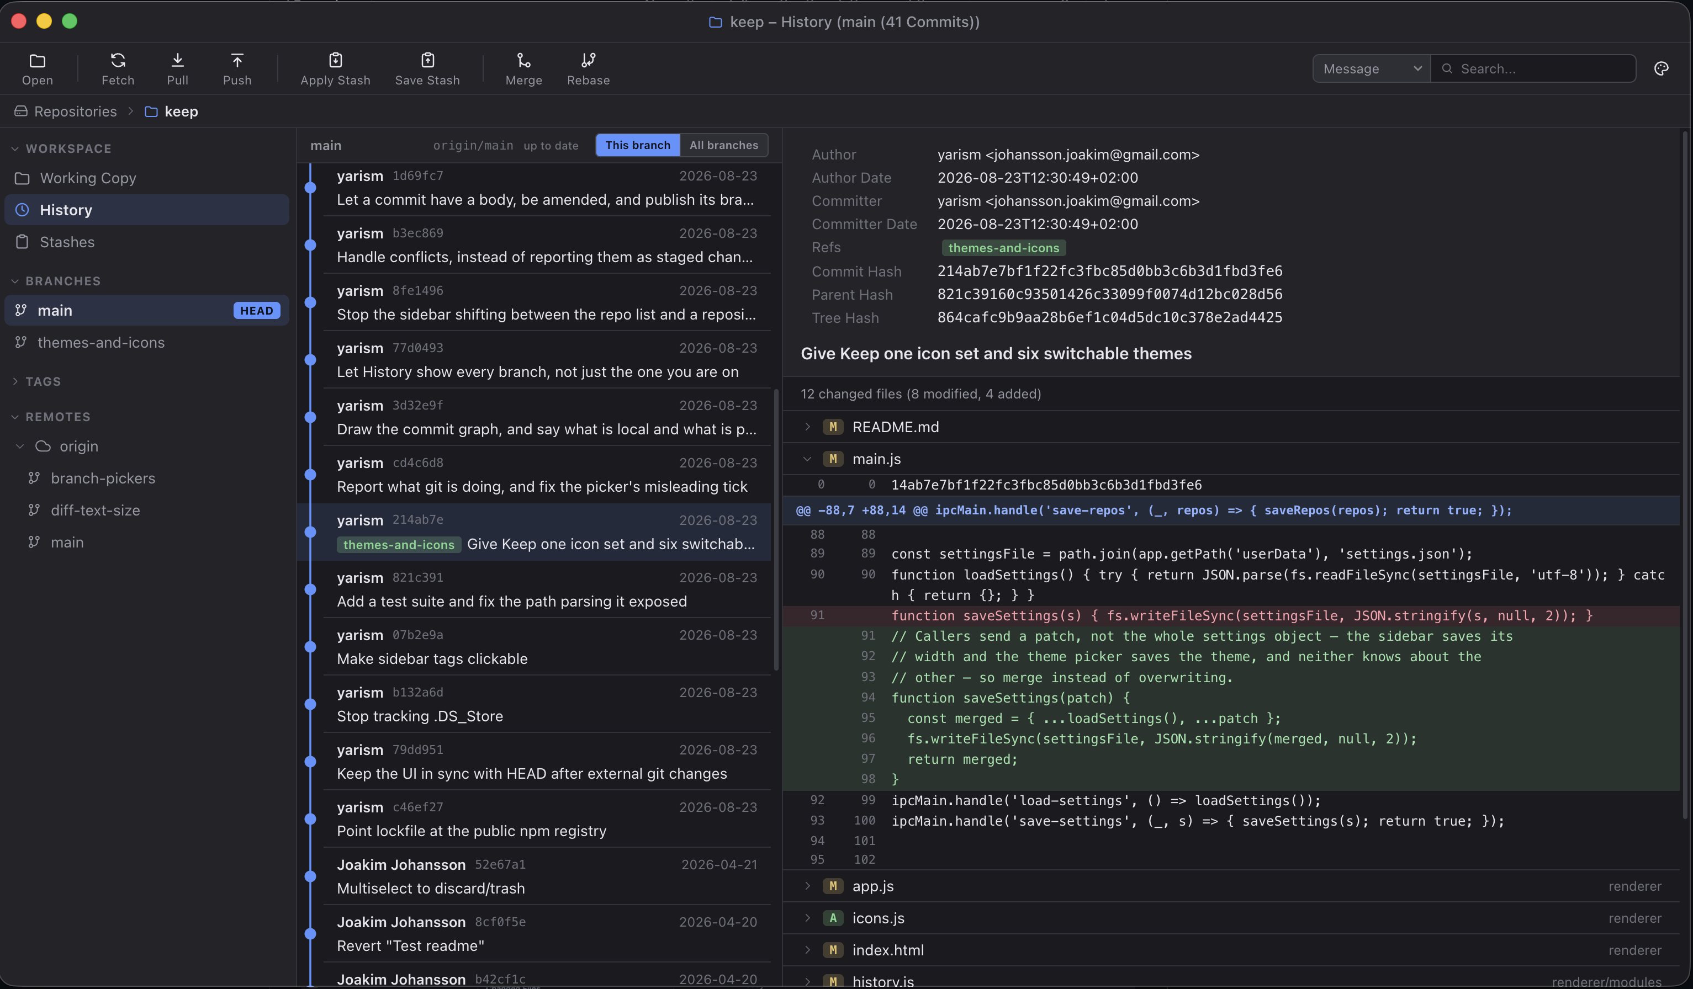The height and width of the screenshot is (989, 1693).
Task: Switch history to All branches
Action: pos(723,145)
